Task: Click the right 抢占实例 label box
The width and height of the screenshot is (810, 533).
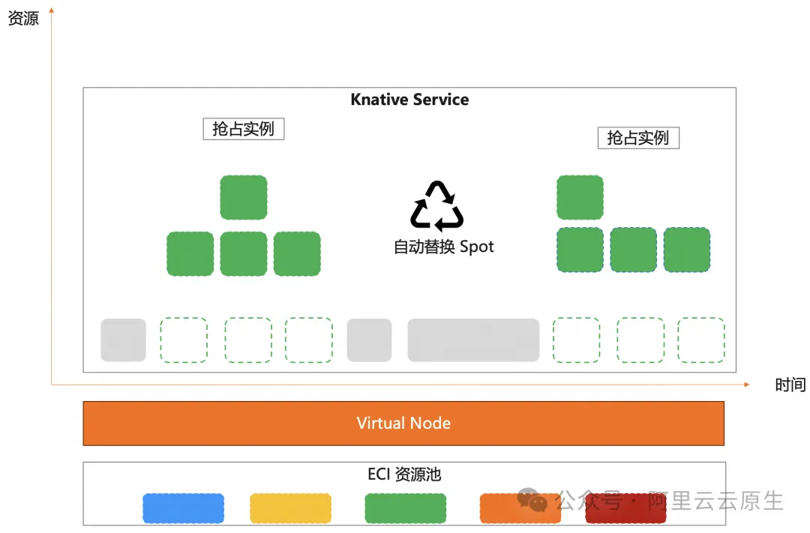Action: (638, 138)
